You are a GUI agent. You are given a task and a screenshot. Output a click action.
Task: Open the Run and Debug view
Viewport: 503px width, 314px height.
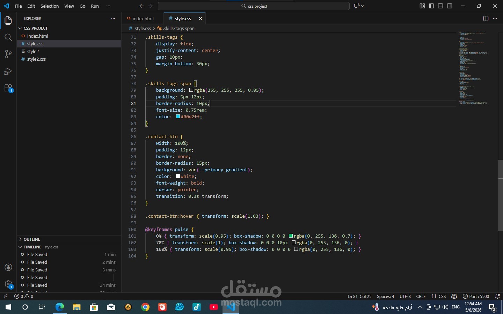(8, 71)
